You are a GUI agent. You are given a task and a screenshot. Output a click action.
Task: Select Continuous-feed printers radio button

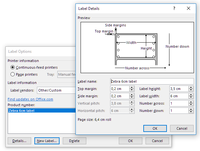(x=13, y=67)
